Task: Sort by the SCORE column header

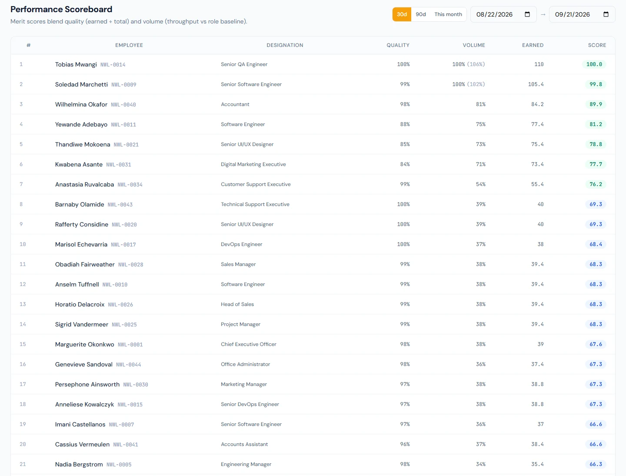Action: 597,45
